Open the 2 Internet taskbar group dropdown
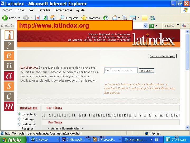This screenshot has width=190, height=143. tap(151, 140)
